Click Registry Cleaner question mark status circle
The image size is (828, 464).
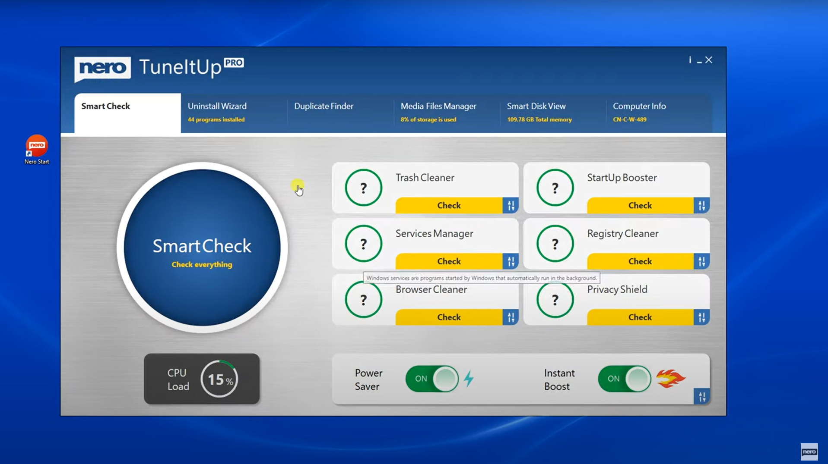click(x=555, y=244)
